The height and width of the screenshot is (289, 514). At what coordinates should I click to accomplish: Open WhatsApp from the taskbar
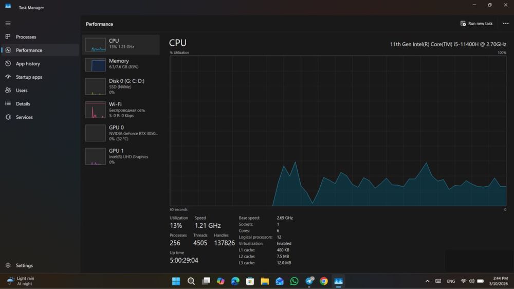point(295,281)
